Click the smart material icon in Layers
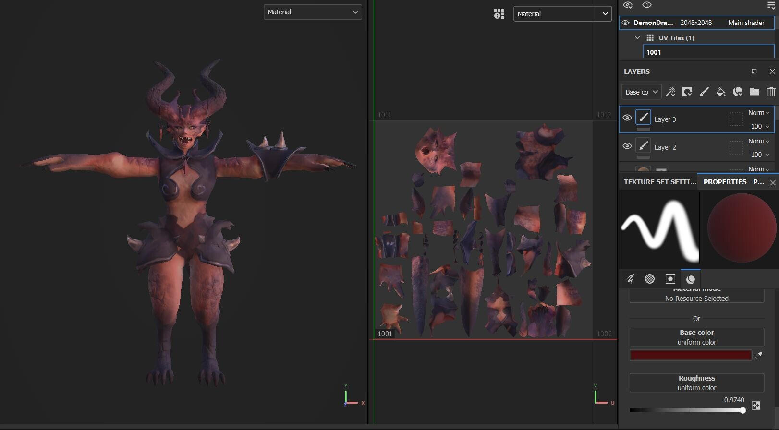 click(738, 92)
